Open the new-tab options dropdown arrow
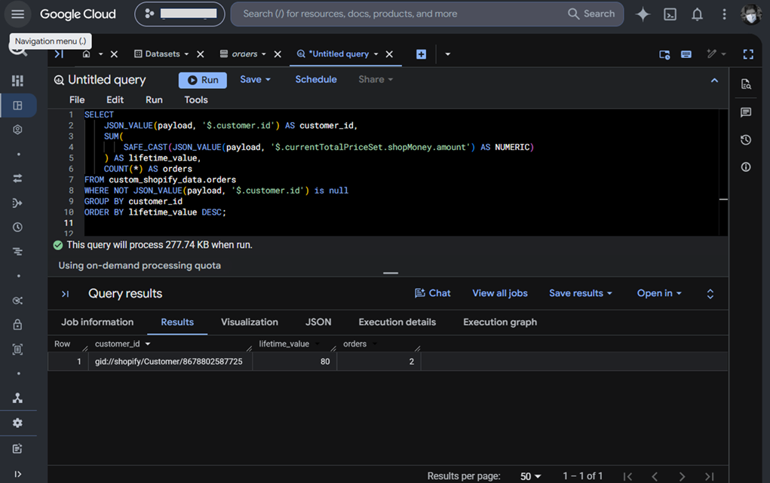770x483 pixels. pos(447,54)
